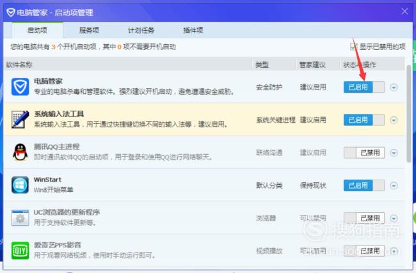Enable UC浏览器的更新程序 startup switch
This screenshot has height=273, width=416.
pos(364,218)
